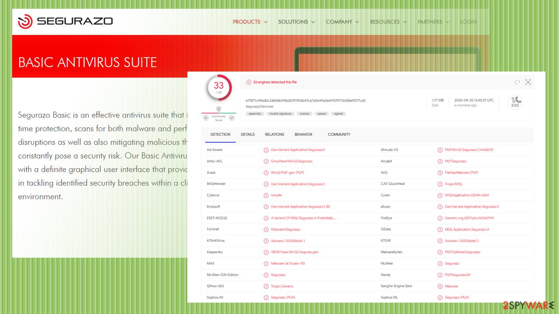Screen dimensions: 559x314
Task: Click the Antiy-AVL detection warning icon
Action: click(x=266, y=161)
